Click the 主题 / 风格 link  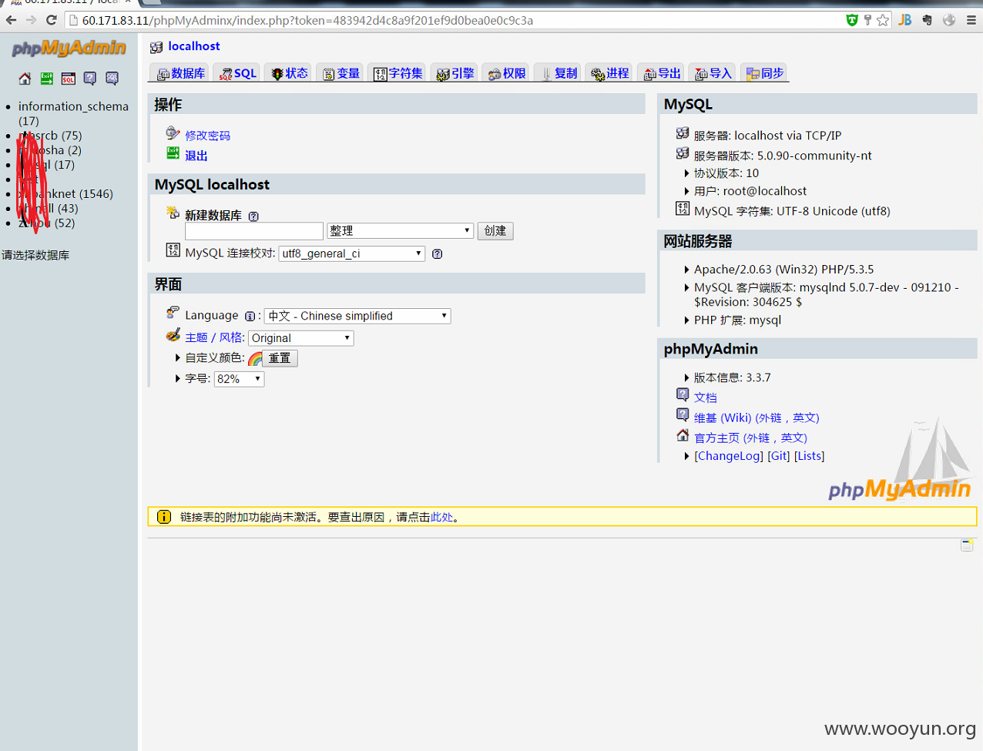click(215, 337)
